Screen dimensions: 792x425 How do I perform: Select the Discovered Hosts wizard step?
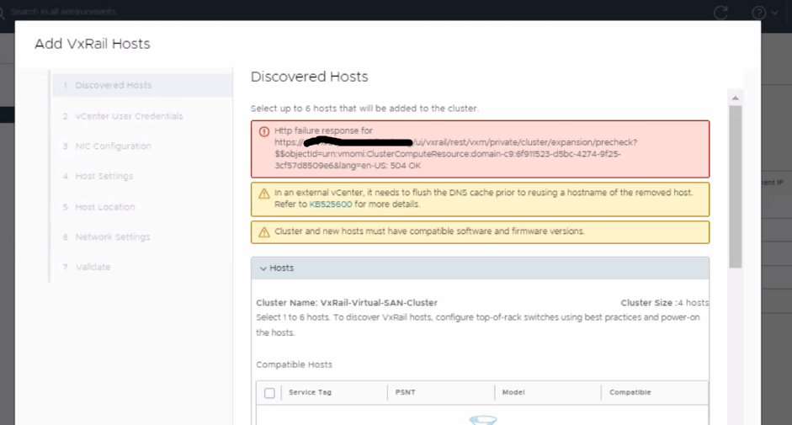coord(113,86)
